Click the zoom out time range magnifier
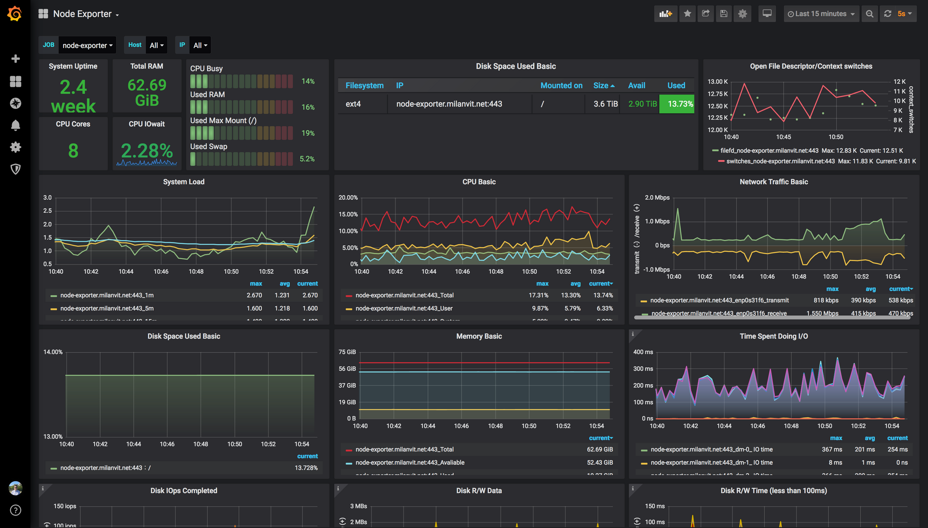The width and height of the screenshot is (928, 528). 870,14
